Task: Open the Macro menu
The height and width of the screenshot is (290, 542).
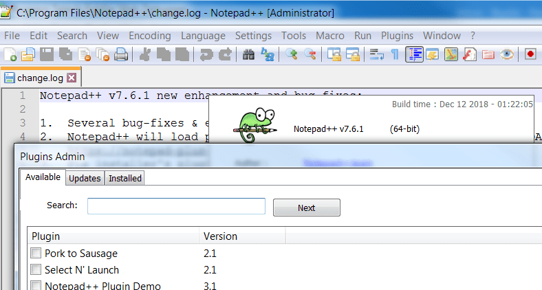Action: click(x=329, y=36)
